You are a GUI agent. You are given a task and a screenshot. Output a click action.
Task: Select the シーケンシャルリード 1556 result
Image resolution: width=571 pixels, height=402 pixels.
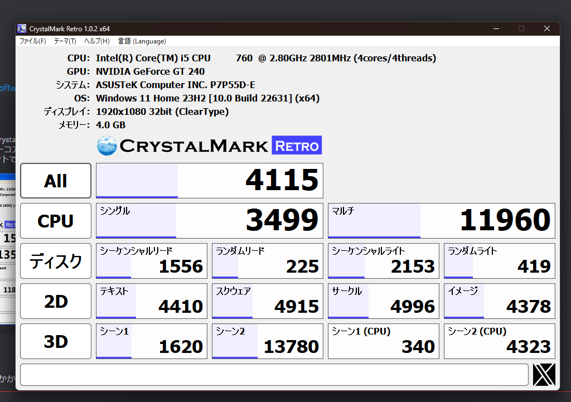152,261
